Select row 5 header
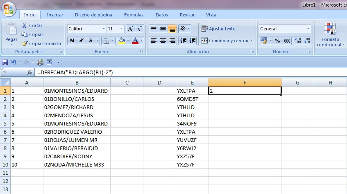The image size is (347, 194). (5, 123)
